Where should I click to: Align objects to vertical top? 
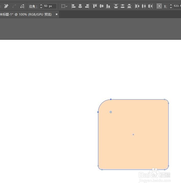[95, 6]
